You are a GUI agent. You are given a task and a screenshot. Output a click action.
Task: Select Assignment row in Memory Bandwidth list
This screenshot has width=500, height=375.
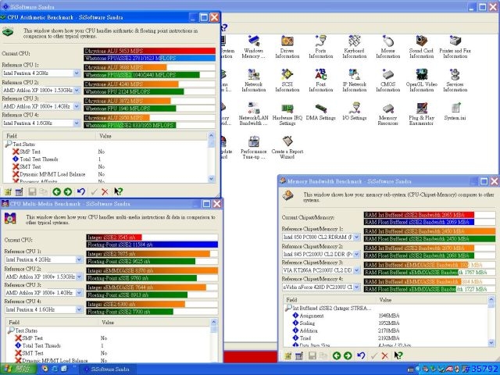[x=386, y=316]
